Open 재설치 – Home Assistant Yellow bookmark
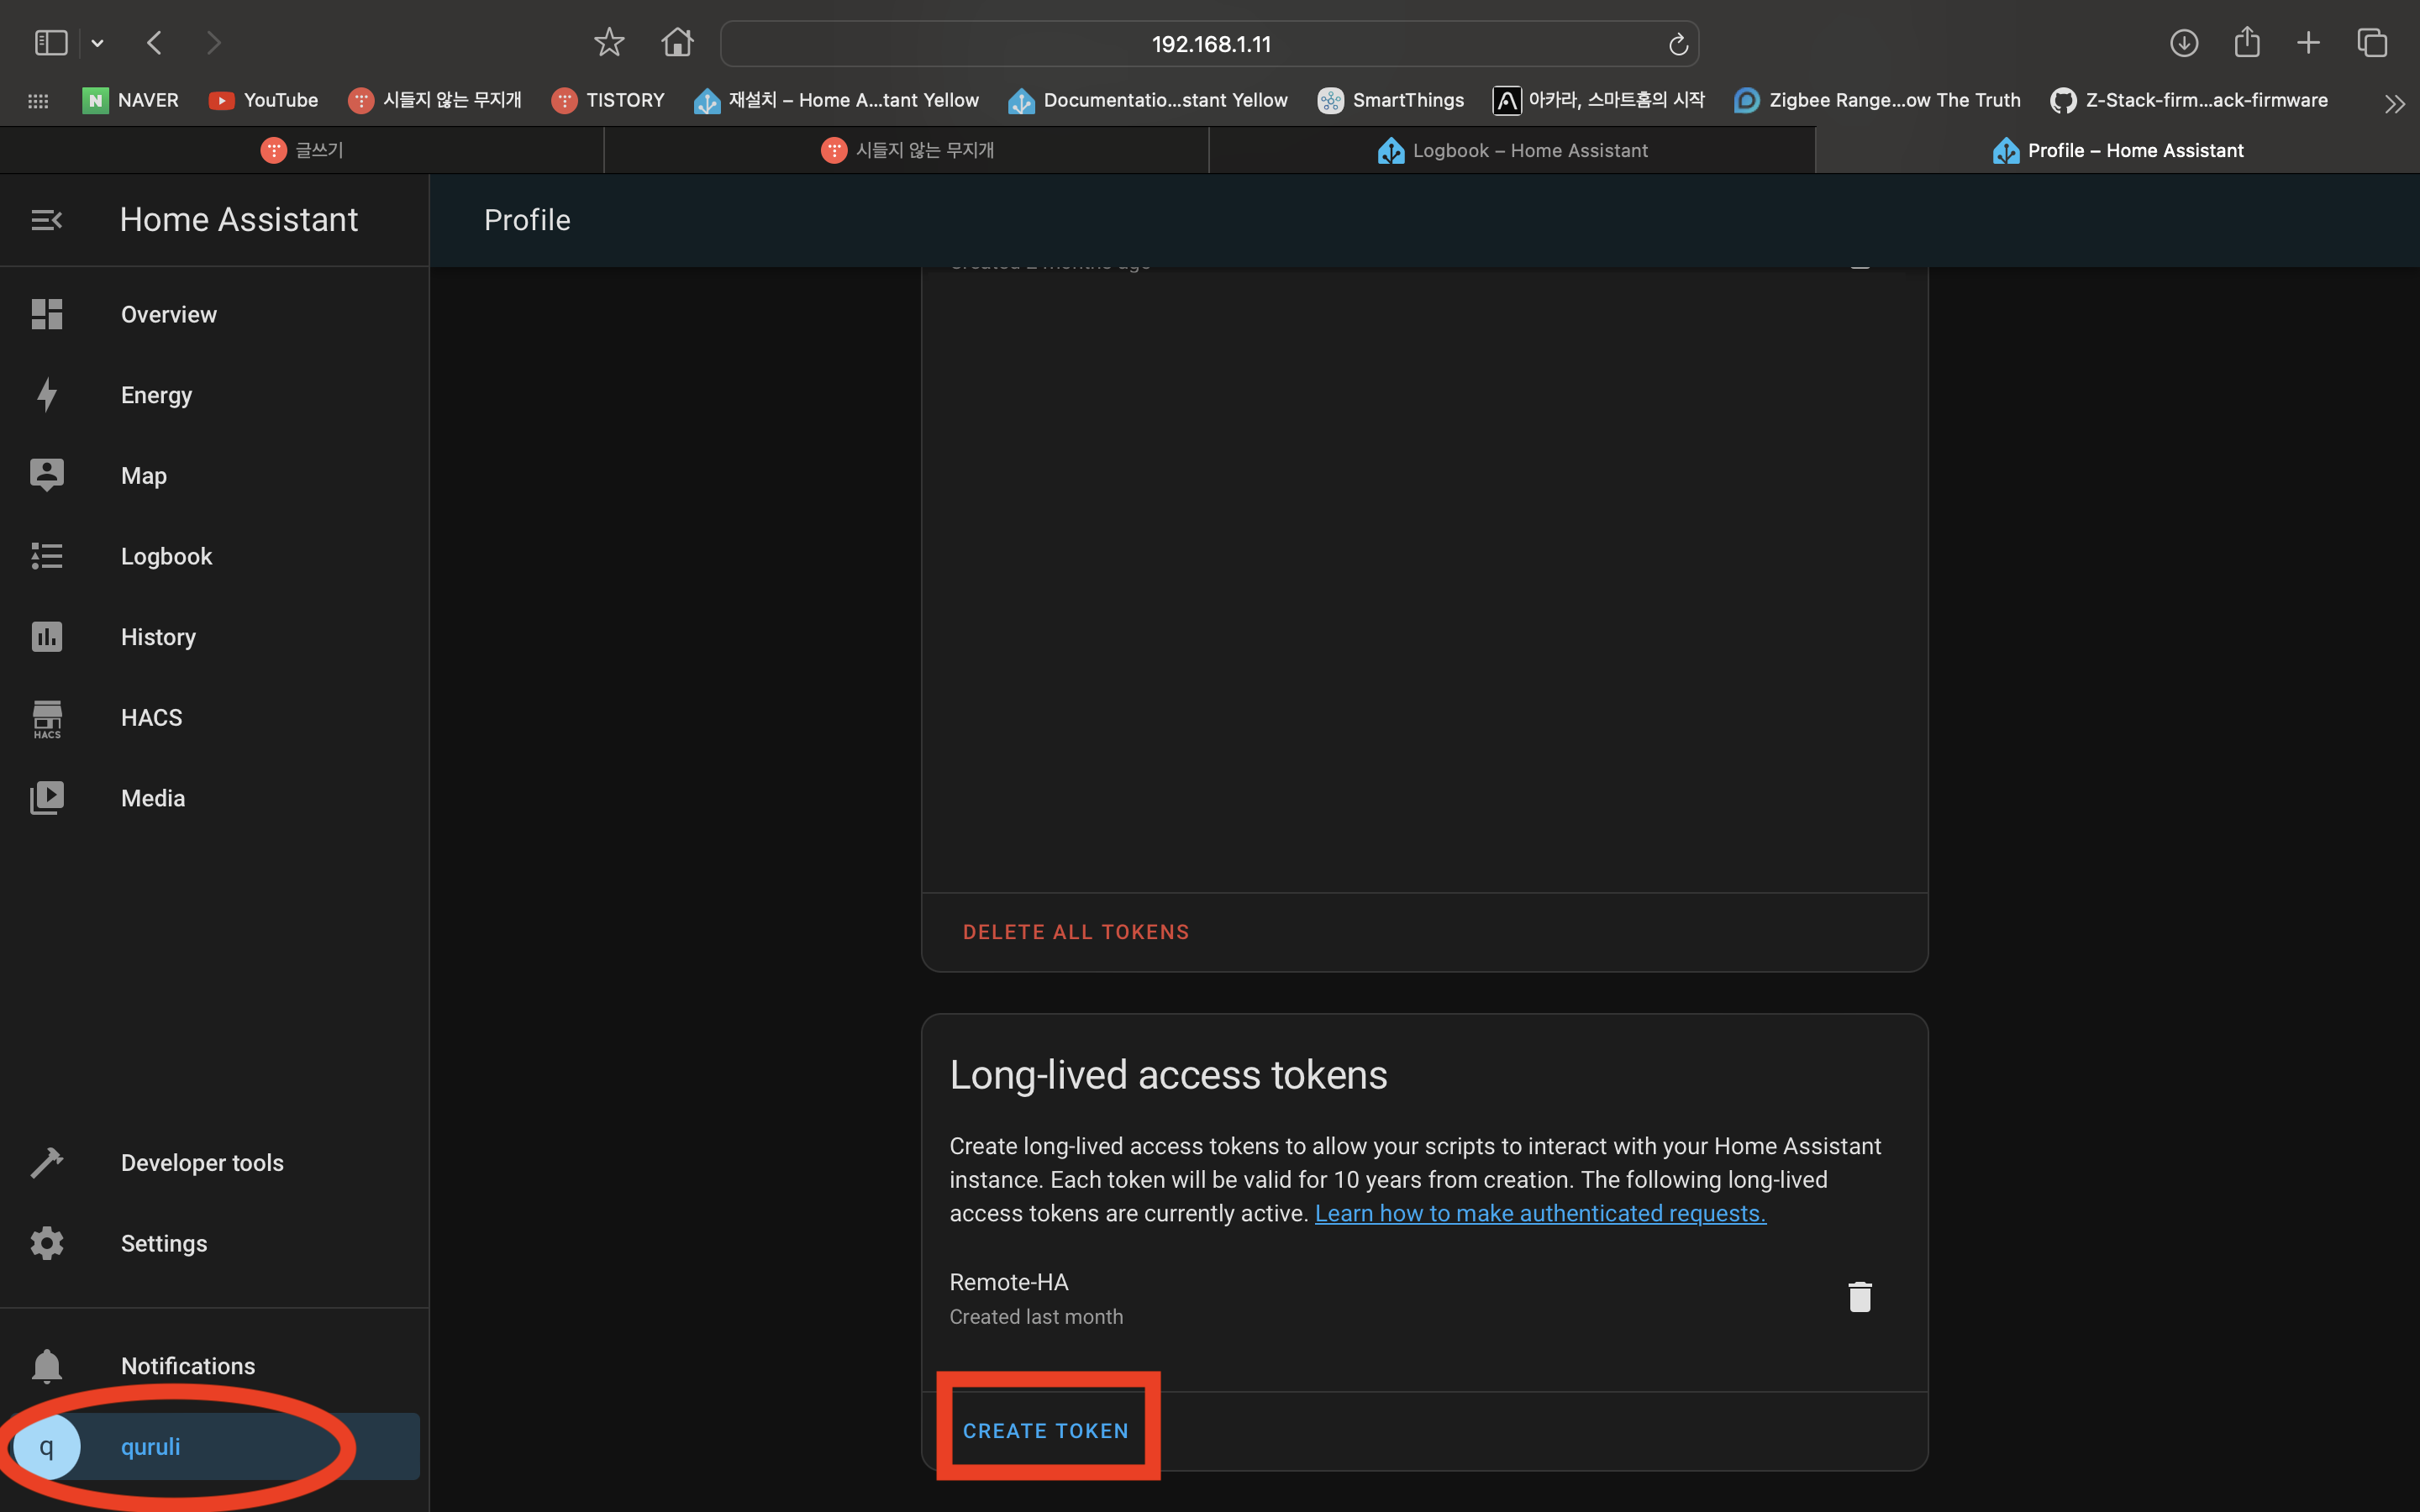Viewport: 2420px width, 1512px height. (836, 100)
